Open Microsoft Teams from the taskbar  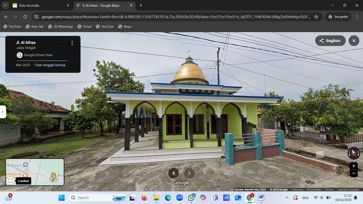tap(215, 198)
